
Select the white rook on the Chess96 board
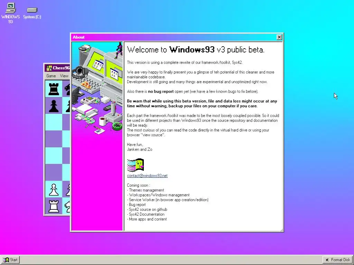54,206
